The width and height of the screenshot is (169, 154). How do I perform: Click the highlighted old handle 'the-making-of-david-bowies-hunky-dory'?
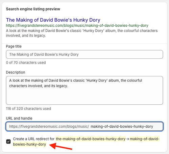point(91,139)
